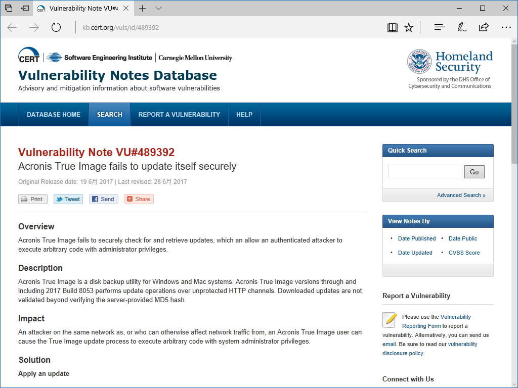
Task: Click the Make a Web Note pen icon
Action: click(461, 27)
